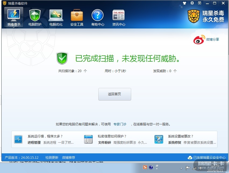
Task: Click the 进程管理 process manager icon
Action: 18,139
